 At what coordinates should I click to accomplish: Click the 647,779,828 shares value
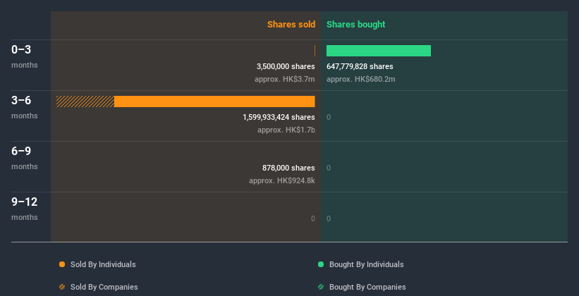[x=360, y=66]
